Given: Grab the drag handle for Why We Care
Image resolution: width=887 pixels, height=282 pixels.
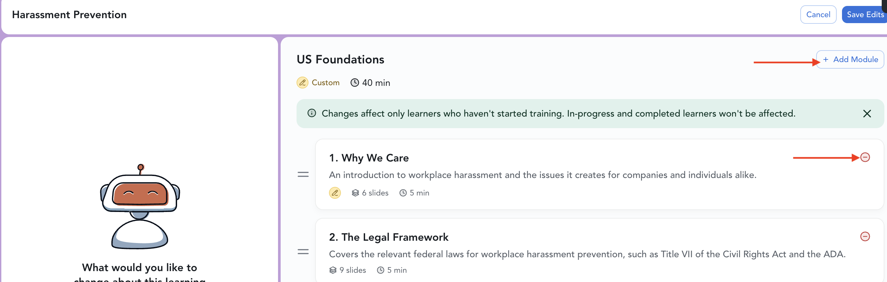Looking at the screenshot, I should click(x=303, y=174).
